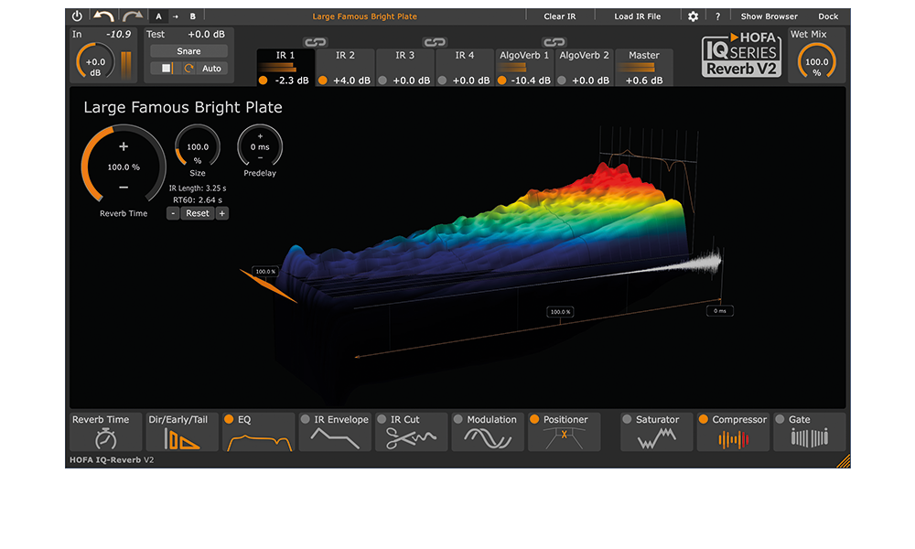Enable the Saturator power dot
This screenshot has height=549, width=915.
coord(627,419)
